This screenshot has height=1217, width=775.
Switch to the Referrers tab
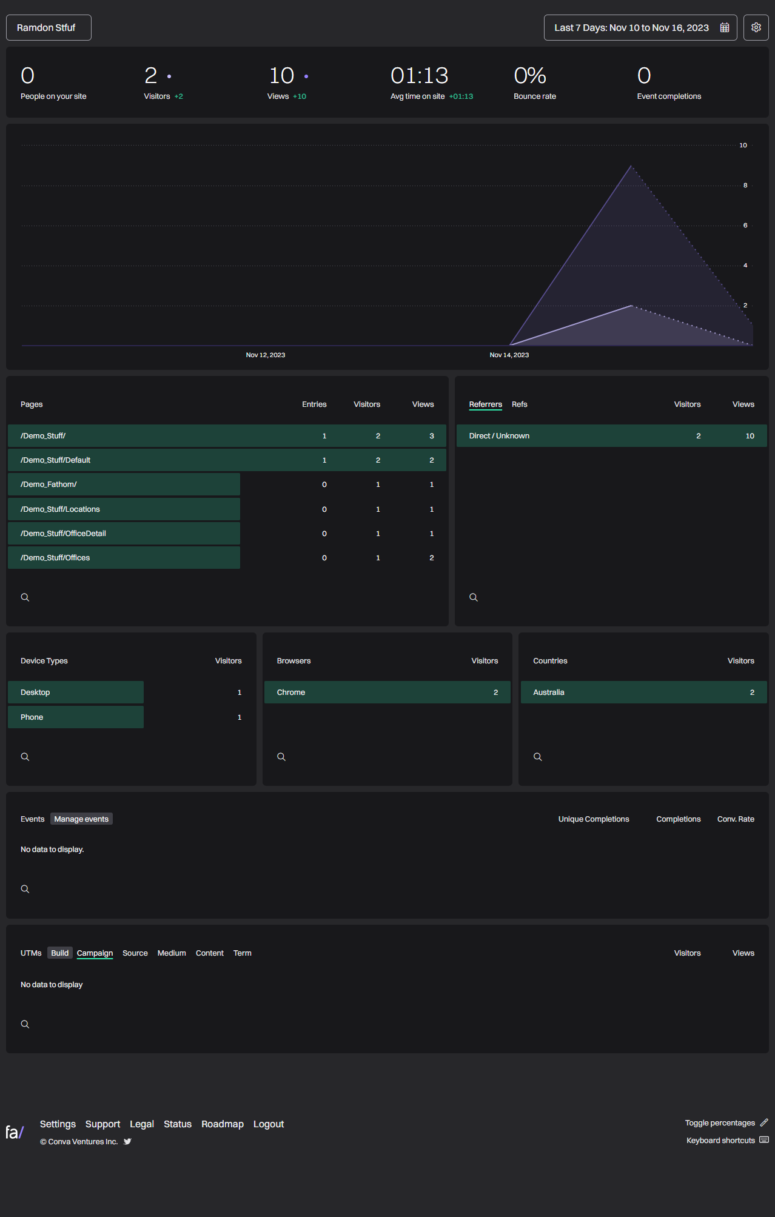(485, 404)
